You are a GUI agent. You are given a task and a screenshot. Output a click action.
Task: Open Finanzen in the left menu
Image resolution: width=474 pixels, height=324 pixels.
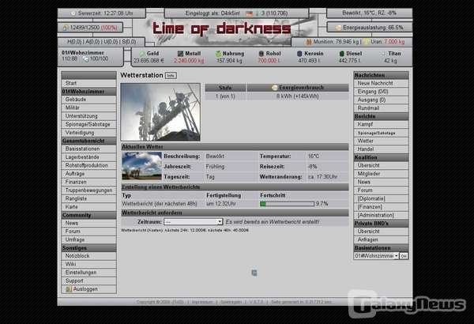[88, 182]
